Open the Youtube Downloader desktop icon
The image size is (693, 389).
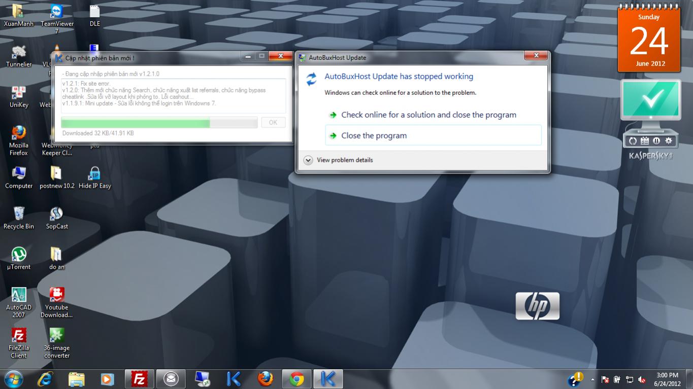pos(57,296)
